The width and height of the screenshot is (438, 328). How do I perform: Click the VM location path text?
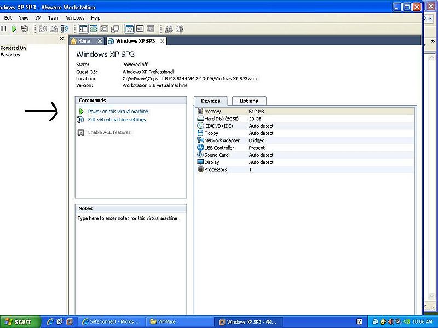pos(190,79)
